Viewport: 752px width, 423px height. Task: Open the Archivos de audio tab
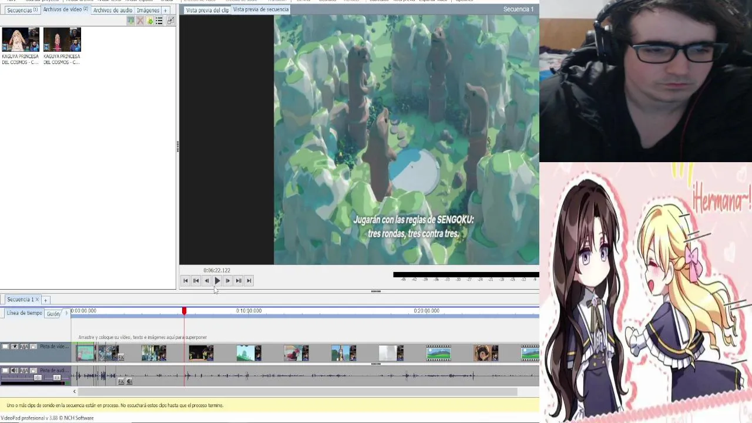pyautogui.click(x=113, y=10)
